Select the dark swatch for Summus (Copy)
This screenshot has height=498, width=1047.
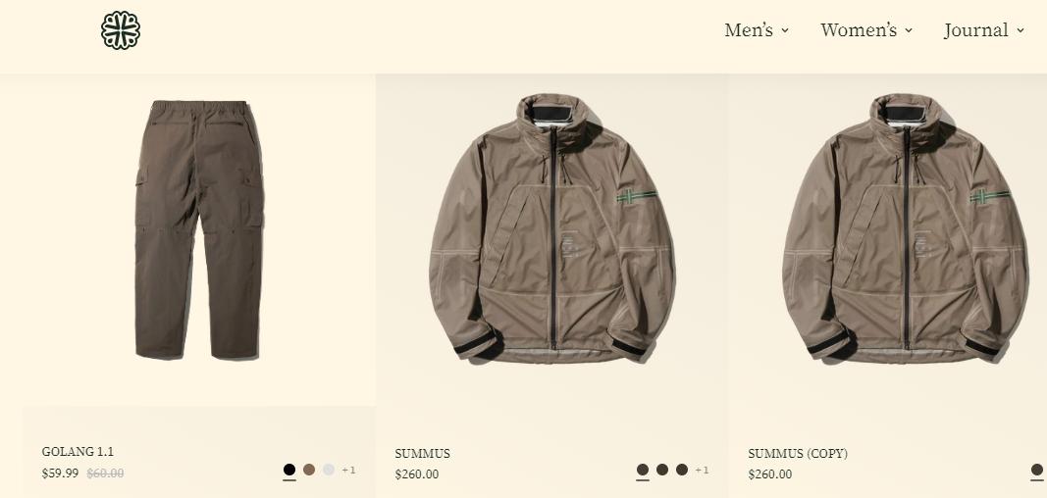click(1037, 470)
